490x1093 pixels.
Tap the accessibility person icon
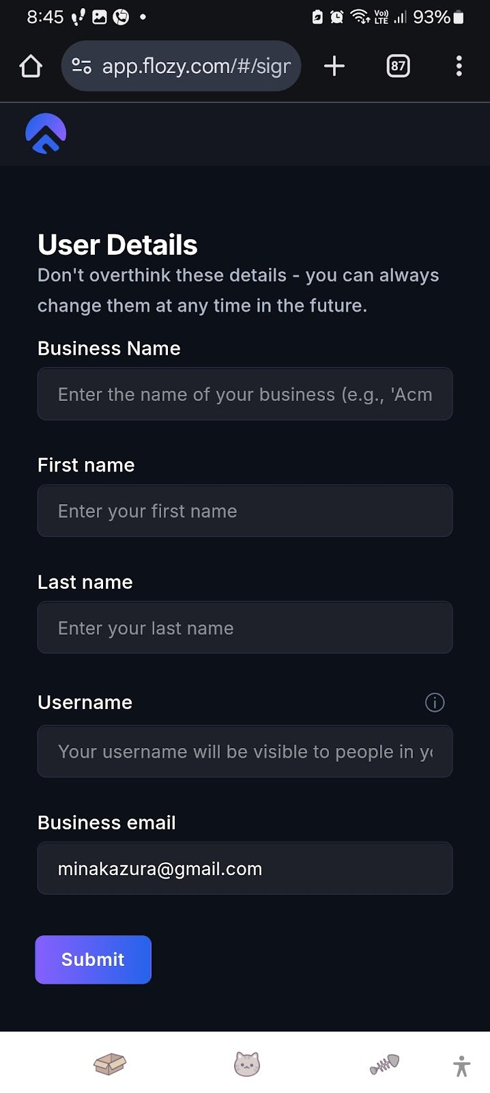[462, 1066]
